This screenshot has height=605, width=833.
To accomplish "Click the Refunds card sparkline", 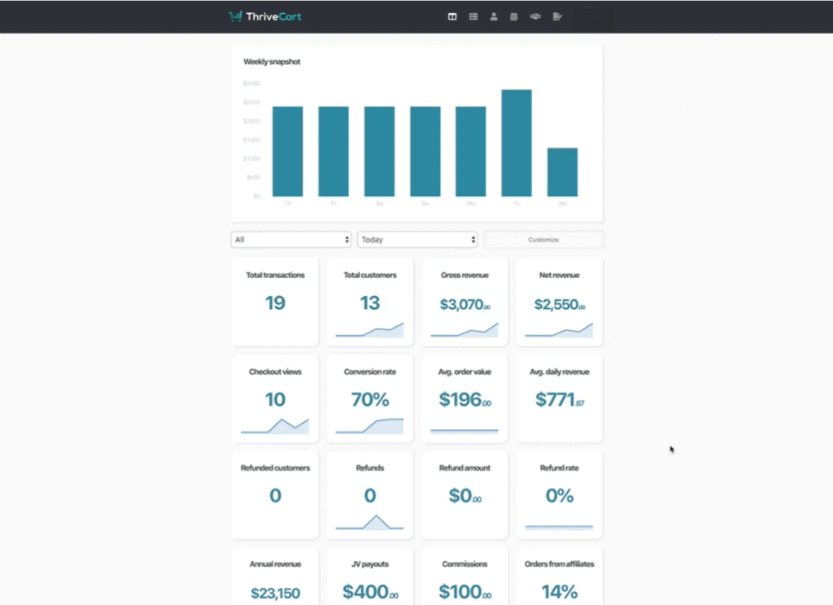I will tap(370, 522).
